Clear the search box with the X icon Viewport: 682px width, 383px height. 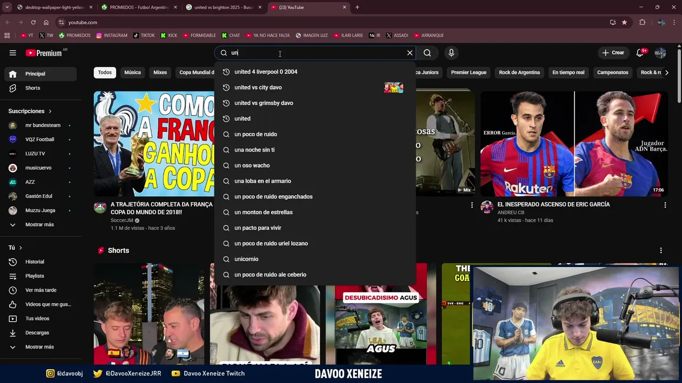pyautogui.click(x=410, y=53)
